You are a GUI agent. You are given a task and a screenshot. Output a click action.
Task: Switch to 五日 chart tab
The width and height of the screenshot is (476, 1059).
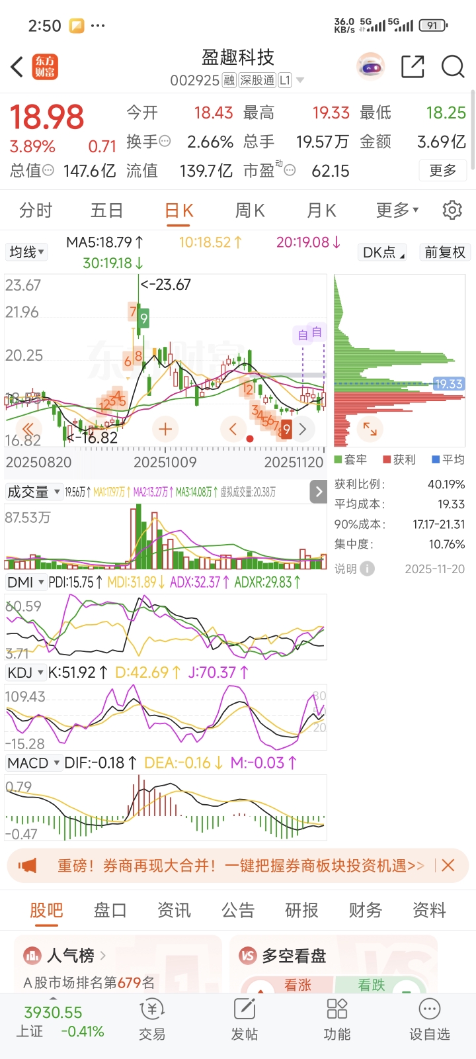[107, 210]
